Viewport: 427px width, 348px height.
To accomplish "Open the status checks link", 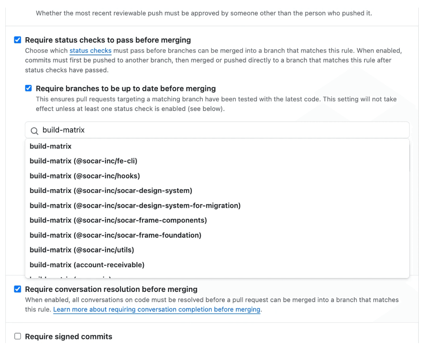I will pyautogui.click(x=90, y=51).
